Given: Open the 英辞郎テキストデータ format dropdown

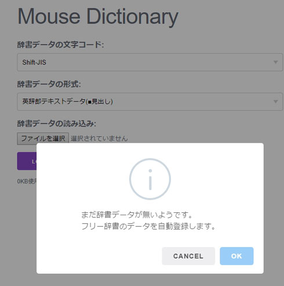Looking at the screenshot, I should (x=150, y=102).
